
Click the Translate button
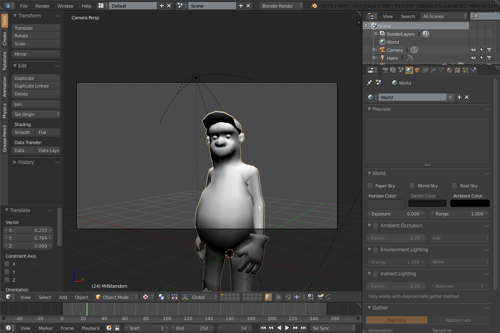(36, 28)
